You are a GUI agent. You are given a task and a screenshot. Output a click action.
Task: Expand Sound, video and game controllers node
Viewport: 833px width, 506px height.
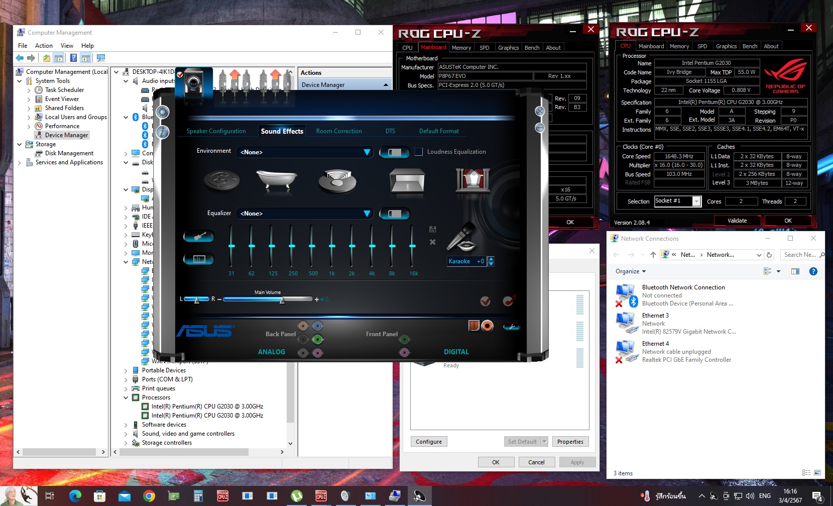point(126,434)
